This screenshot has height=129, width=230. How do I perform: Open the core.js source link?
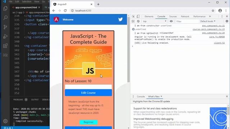pyautogui.click(x=217, y=37)
